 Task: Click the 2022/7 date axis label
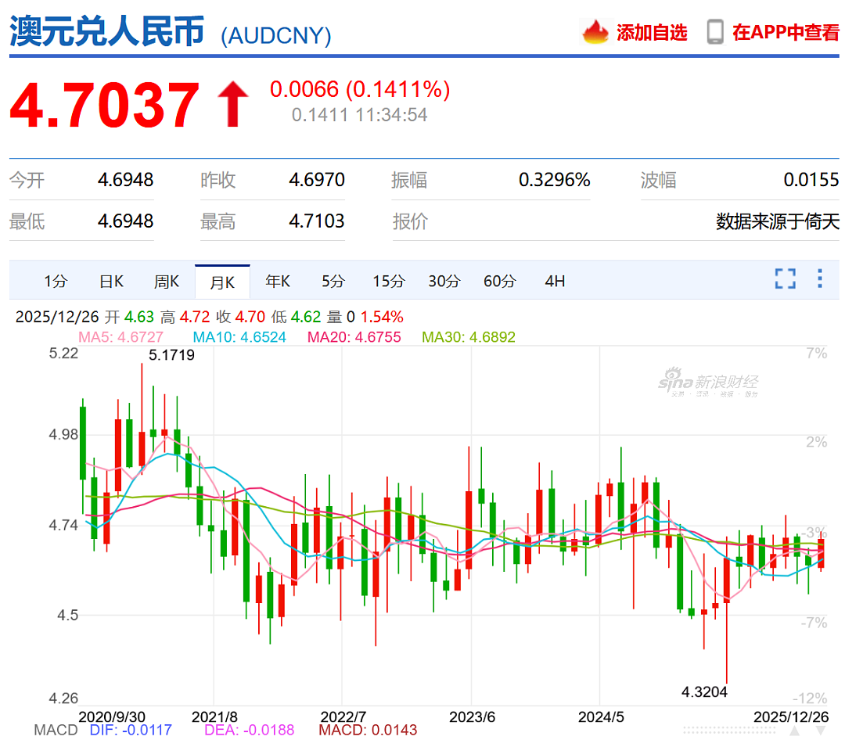click(343, 717)
